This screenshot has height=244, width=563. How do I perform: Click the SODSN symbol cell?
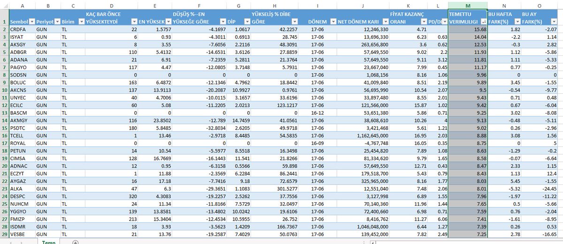click(23, 75)
